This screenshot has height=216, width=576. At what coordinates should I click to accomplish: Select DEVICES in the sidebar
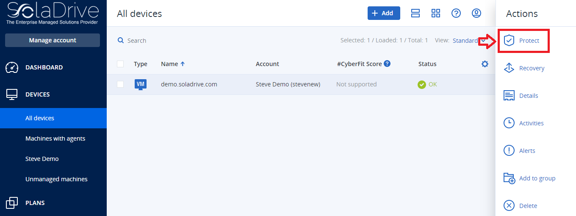(38, 94)
